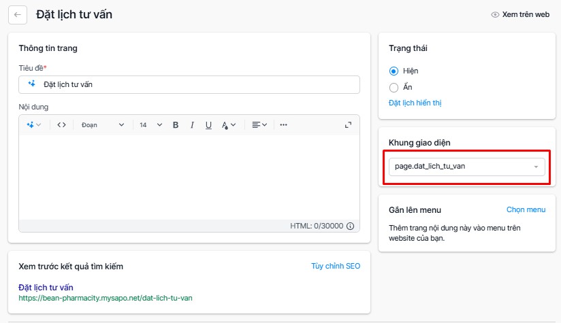Toggle bold formatting
Screen dimensions: 561x323
point(176,124)
